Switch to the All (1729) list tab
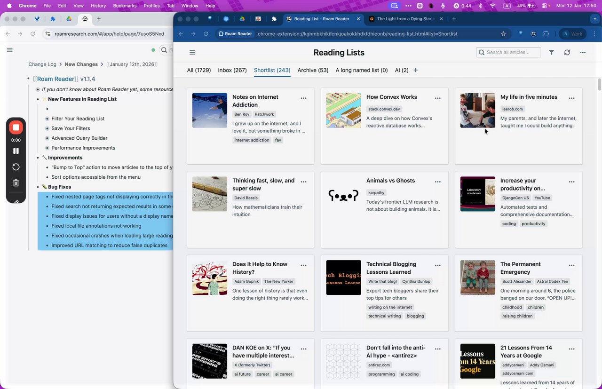The width and height of the screenshot is (602, 389). [199, 70]
